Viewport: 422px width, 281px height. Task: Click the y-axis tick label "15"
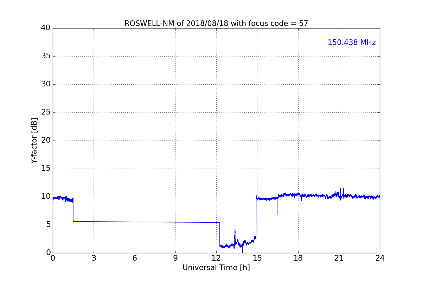(x=46, y=169)
